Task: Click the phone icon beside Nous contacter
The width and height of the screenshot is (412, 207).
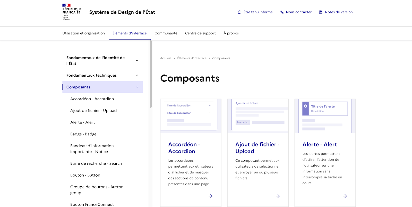Action: coord(282,12)
